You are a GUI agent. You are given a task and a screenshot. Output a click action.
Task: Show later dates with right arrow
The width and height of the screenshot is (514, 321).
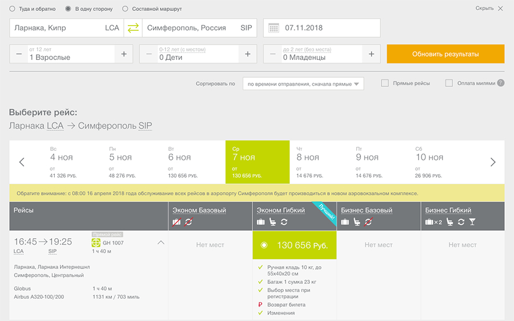493,162
